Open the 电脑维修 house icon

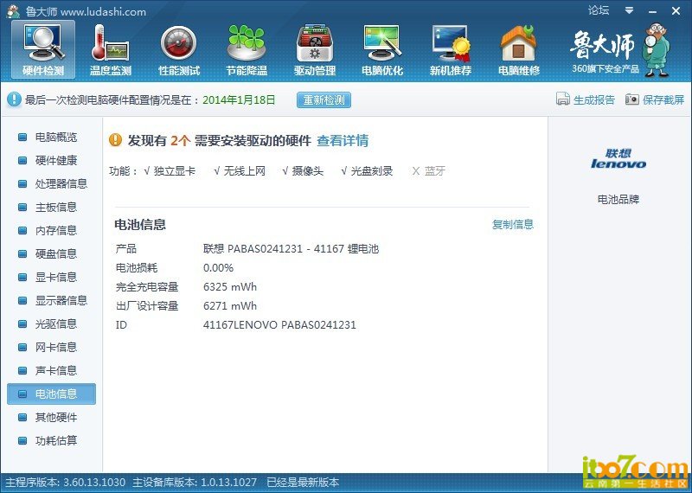tap(518, 50)
